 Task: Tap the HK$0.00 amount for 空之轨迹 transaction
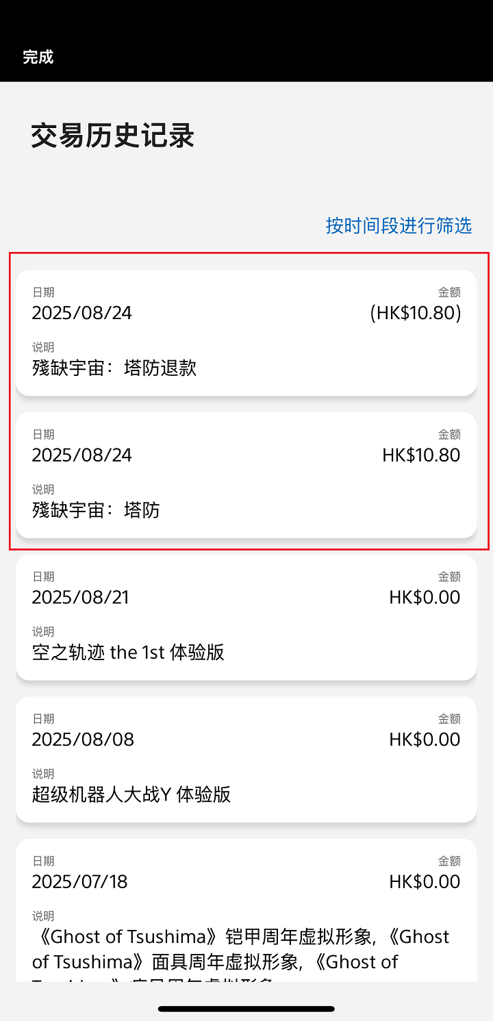click(x=425, y=597)
